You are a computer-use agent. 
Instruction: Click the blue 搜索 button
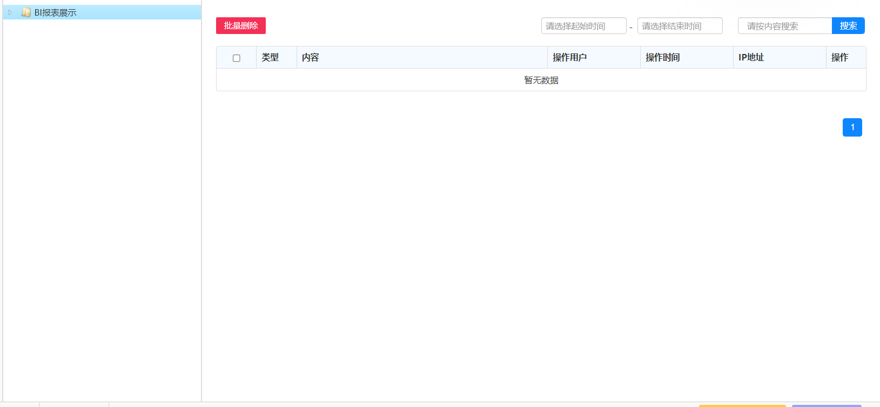[x=848, y=26]
